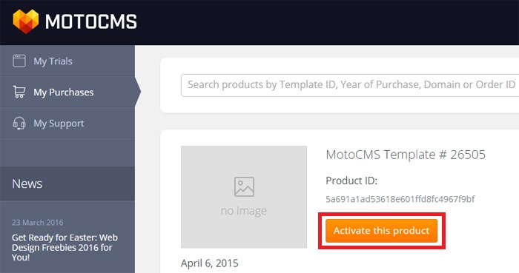Click the My Trials browser window icon
This screenshot has width=519, height=273.
pos(19,61)
